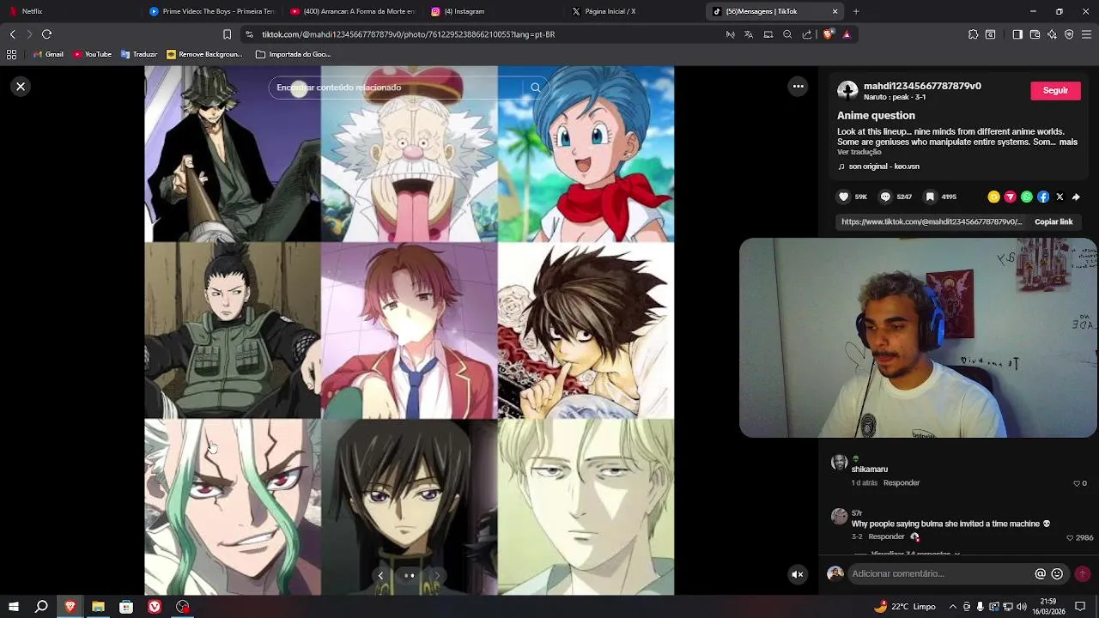Expand caption with 'mais'
This screenshot has height=618, width=1099.
[x=1068, y=142]
